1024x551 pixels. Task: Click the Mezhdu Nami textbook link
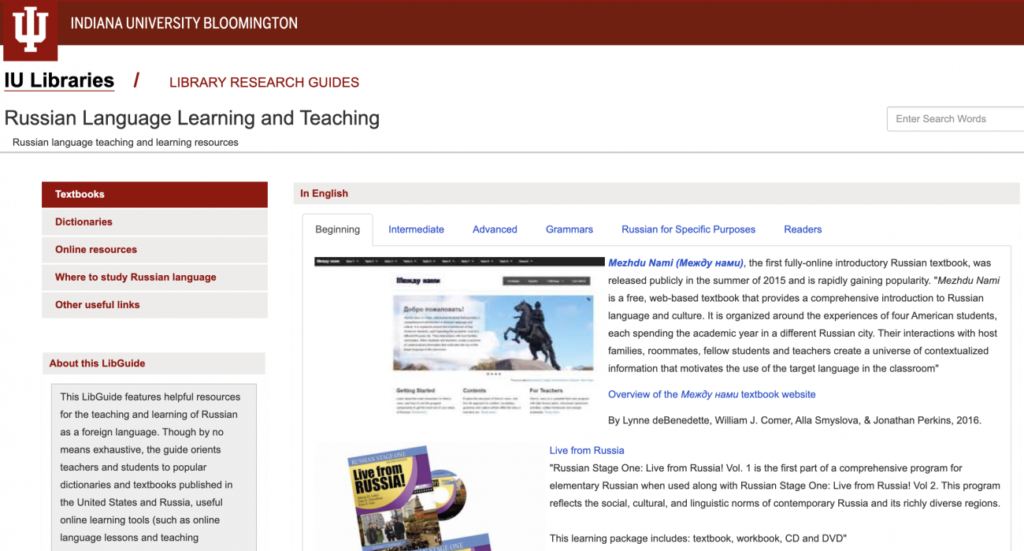click(x=675, y=262)
